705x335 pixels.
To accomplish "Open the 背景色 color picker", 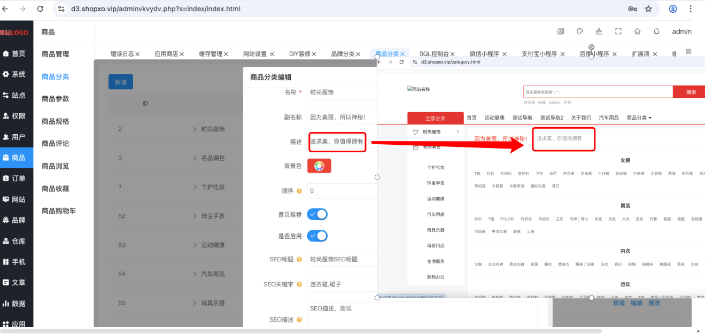I will 319,166.
